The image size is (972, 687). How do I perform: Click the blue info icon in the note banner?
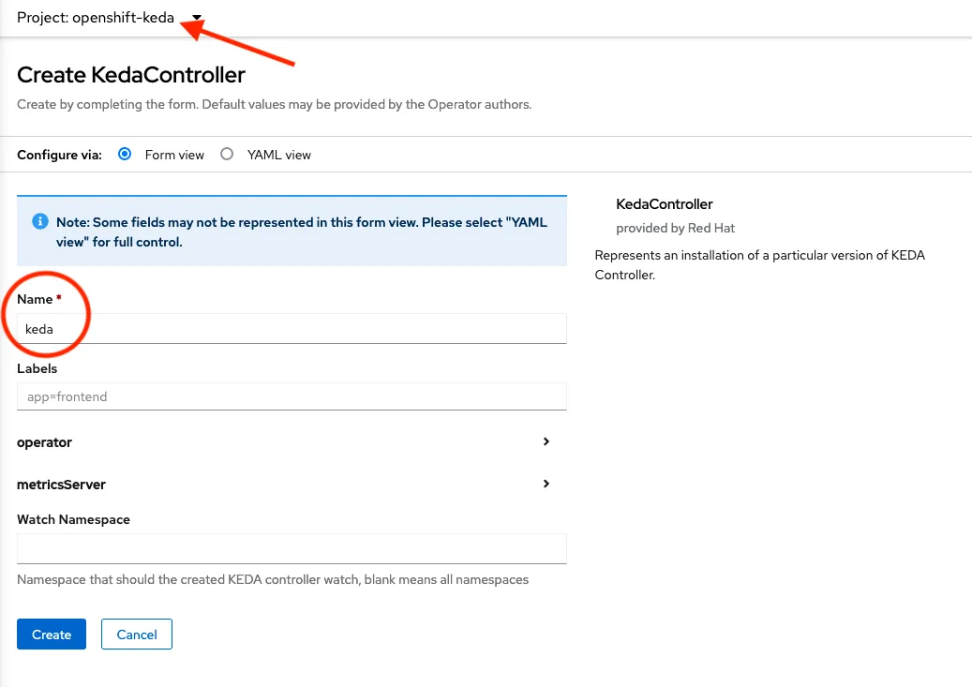tap(40, 221)
